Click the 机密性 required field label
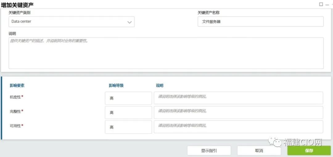Screen dimensions: 333x157 (x=16, y=97)
